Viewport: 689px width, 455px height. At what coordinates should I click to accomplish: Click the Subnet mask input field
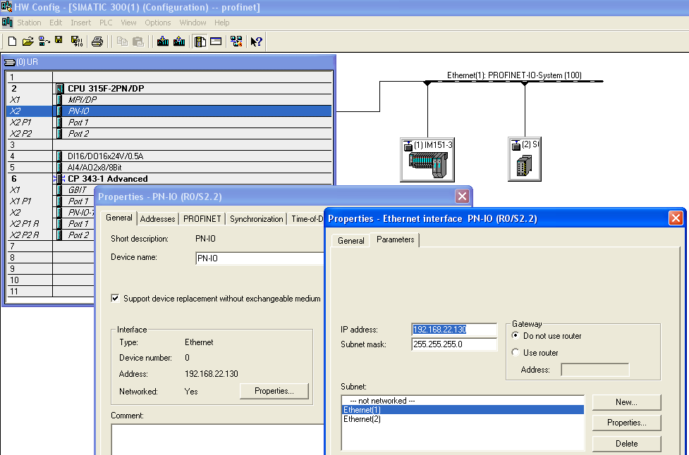click(x=454, y=344)
